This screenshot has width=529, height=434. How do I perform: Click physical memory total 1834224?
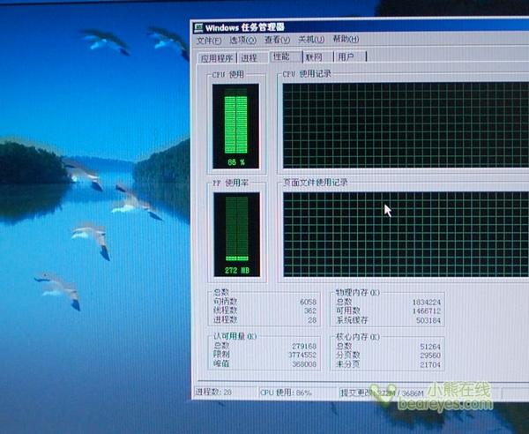click(x=427, y=303)
